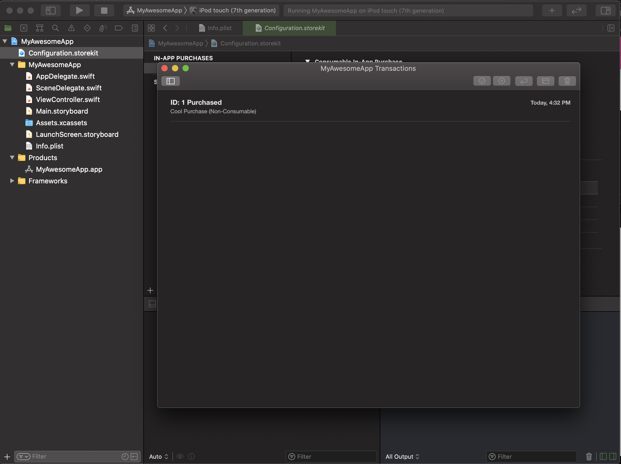Click the Auto scheme dropdown selector
The width and height of the screenshot is (621, 464).
(x=158, y=456)
